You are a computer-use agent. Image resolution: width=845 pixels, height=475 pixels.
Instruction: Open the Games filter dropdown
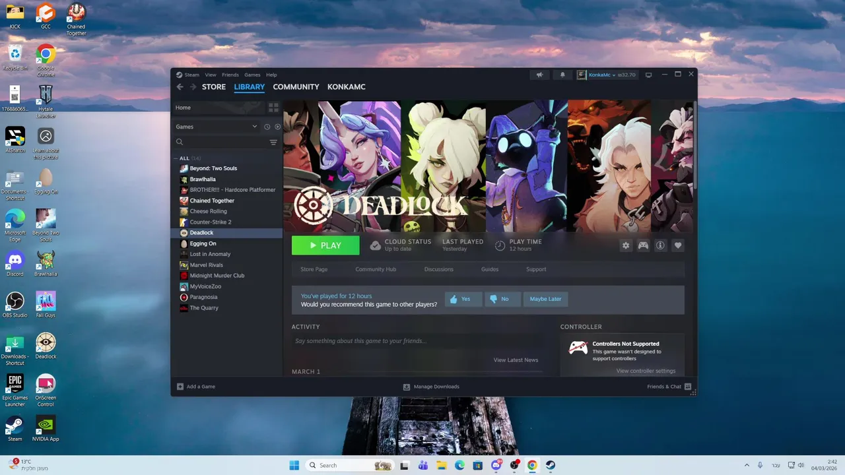[x=217, y=127]
